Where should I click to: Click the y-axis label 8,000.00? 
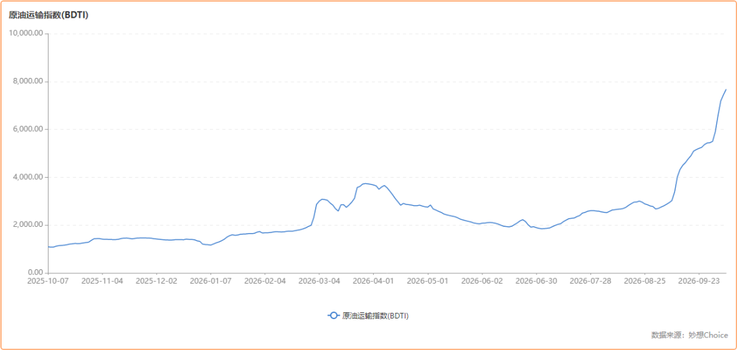(29, 81)
